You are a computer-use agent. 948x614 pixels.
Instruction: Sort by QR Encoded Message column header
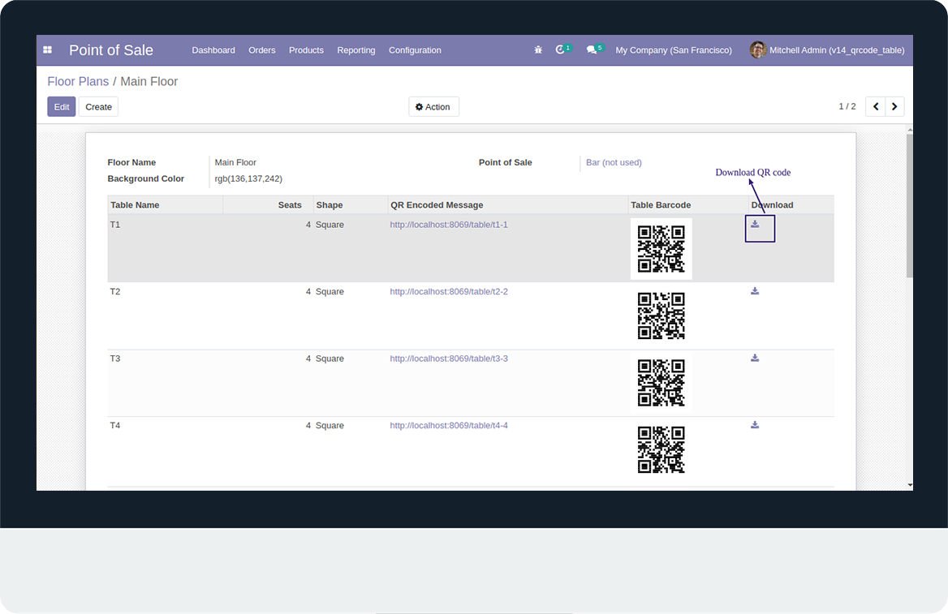[x=508, y=205]
